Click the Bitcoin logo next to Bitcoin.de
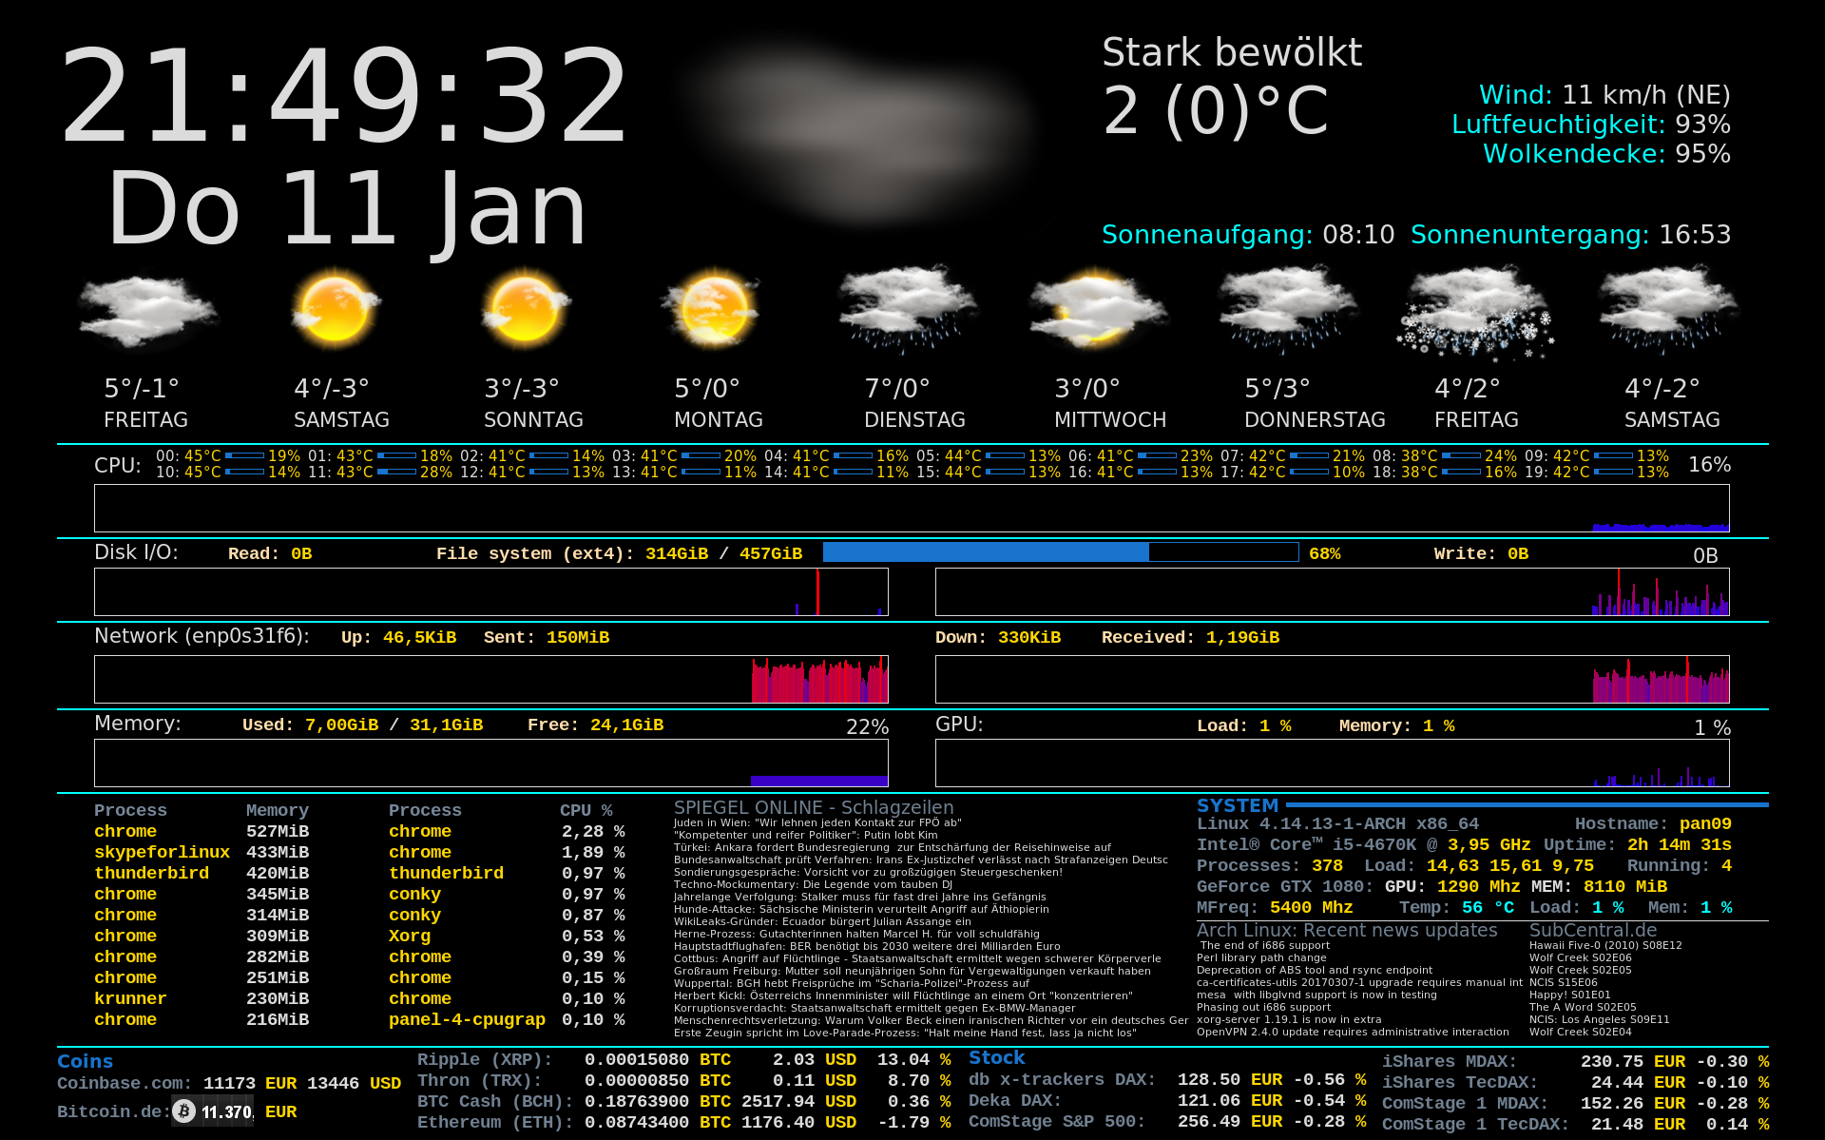 184,1111
